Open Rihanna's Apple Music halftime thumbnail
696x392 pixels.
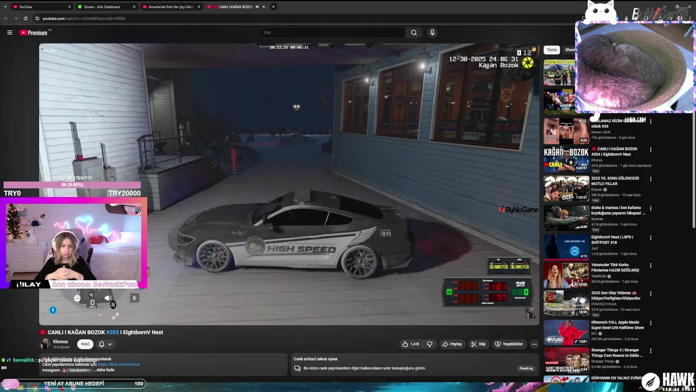tap(566, 332)
